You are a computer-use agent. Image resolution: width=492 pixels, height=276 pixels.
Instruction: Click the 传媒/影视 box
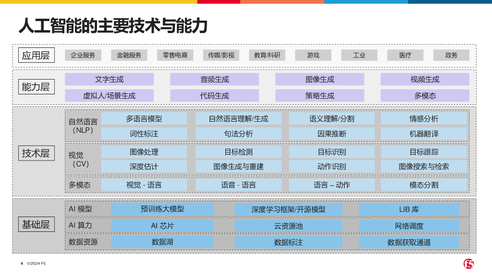(221, 56)
